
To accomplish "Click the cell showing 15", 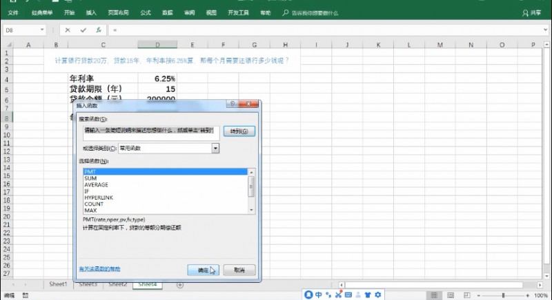I will (x=157, y=89).
